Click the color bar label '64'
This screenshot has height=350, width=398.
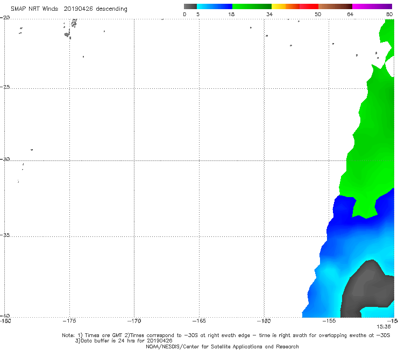tap(350, 14)
